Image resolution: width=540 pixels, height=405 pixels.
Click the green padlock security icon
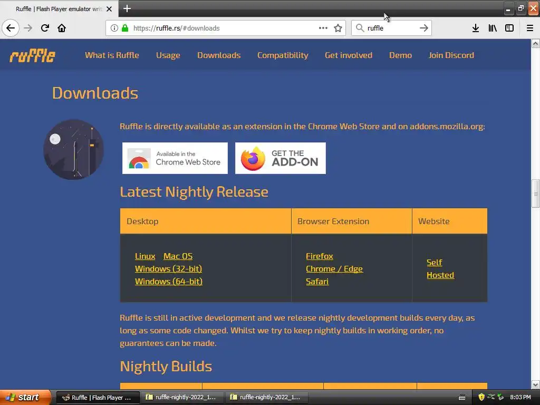click(125, 28)
